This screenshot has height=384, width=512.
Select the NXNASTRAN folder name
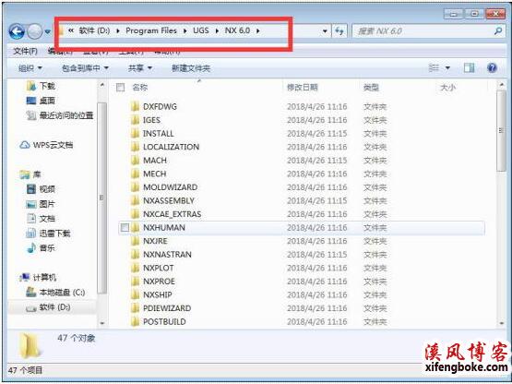coord(167,254)
